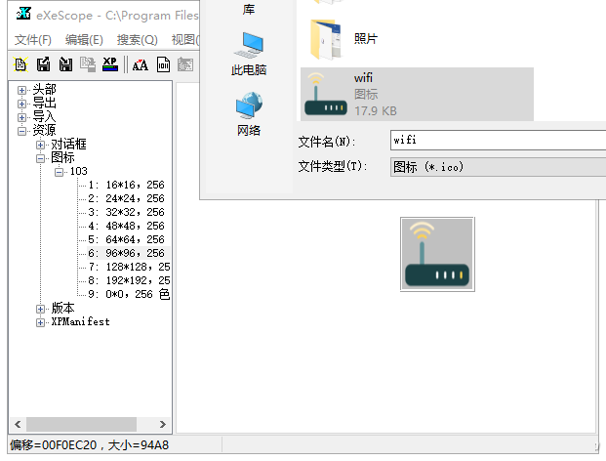Select the 3: 32*32, 256 icon entry
The image size is (606, 461).
point(126,212)
